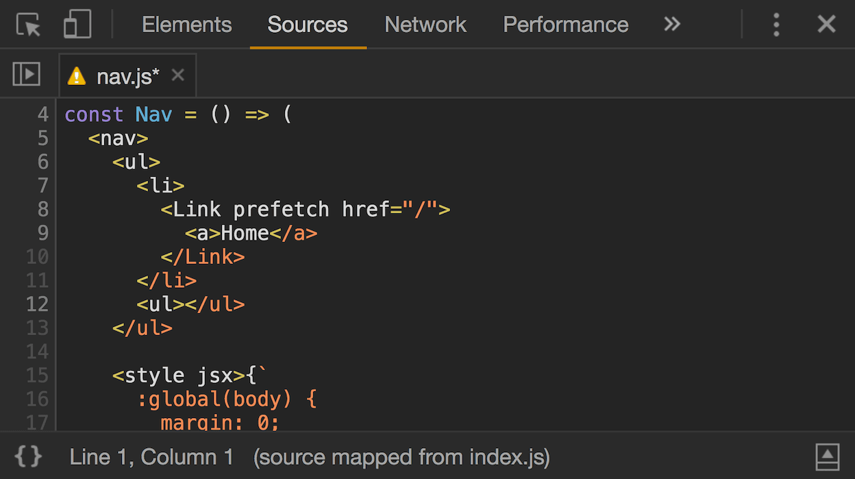This screenshot has height=479, width=855.
Task: Click the Line 1, Column 1 position indicator
Action: [x=151, y=457]
